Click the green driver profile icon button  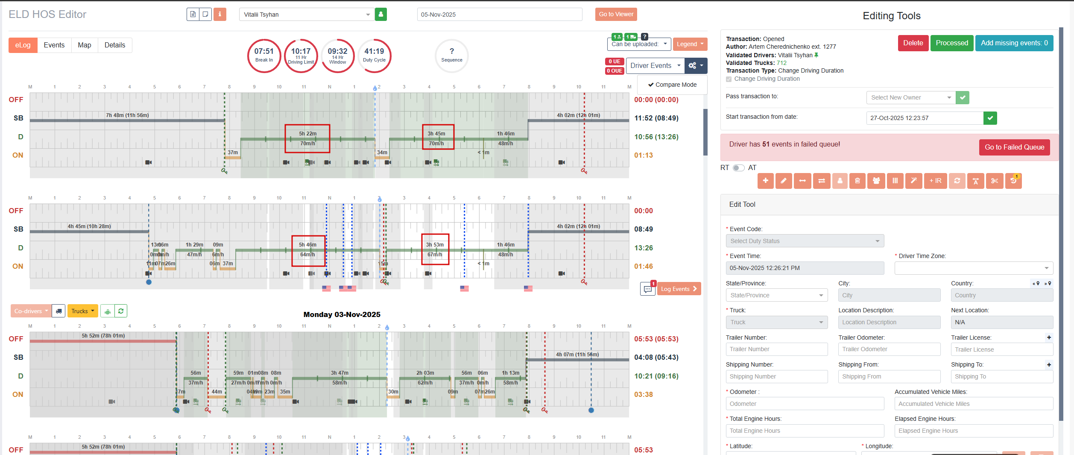381,14
